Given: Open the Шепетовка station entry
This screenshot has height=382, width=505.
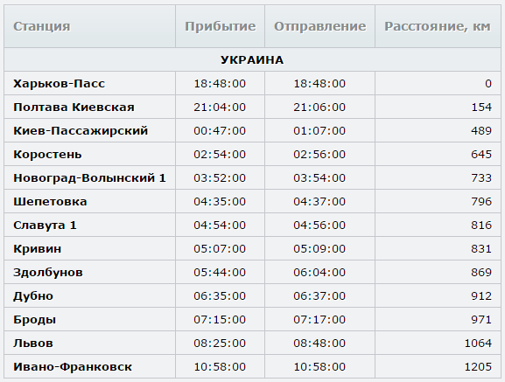Looking at the screenshot, I should point(50,202).
